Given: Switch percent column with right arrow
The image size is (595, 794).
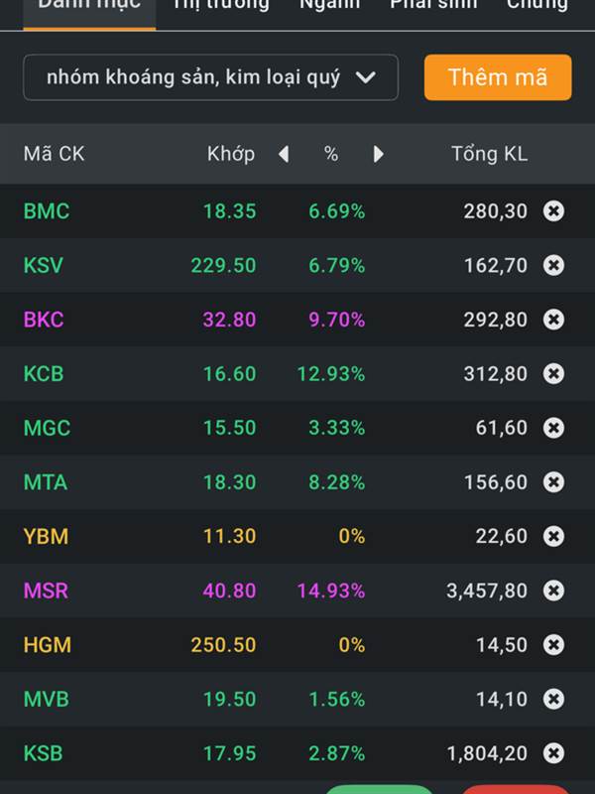Looking at the screenshot, I should click(x=378, y=154).
